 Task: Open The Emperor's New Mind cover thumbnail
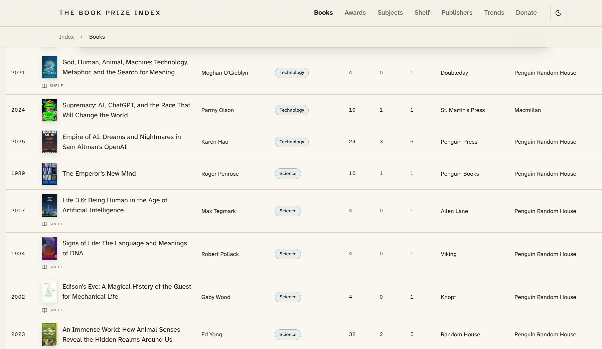pos(49,173)
